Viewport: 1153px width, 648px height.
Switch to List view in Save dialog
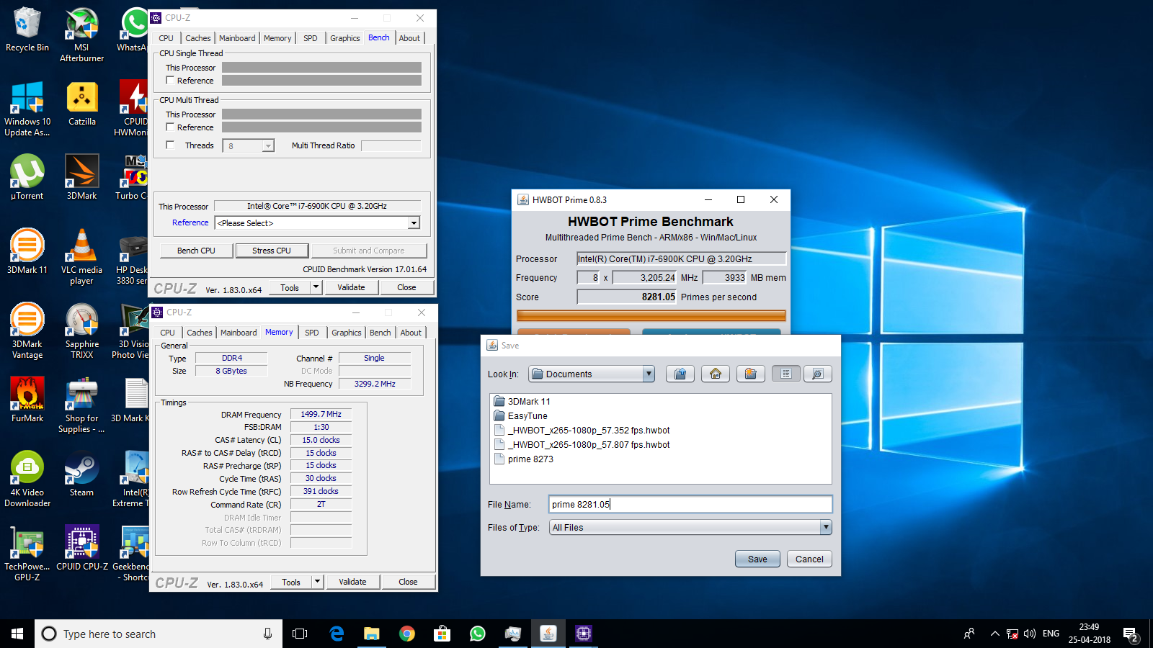pos(785,374)
